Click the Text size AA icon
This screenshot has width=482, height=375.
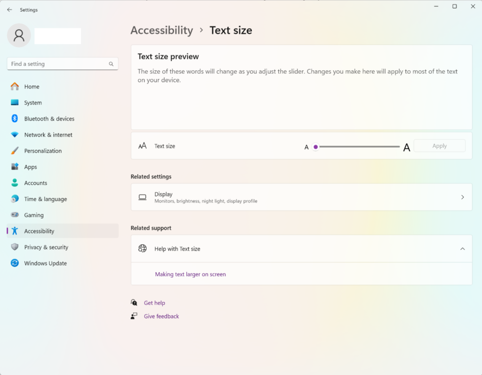[142, 146]
